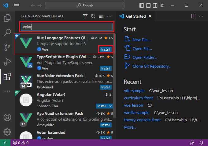This screenshot has height=146, width=208.
Task: Close the Get Started tab
Action: (150, 16)
